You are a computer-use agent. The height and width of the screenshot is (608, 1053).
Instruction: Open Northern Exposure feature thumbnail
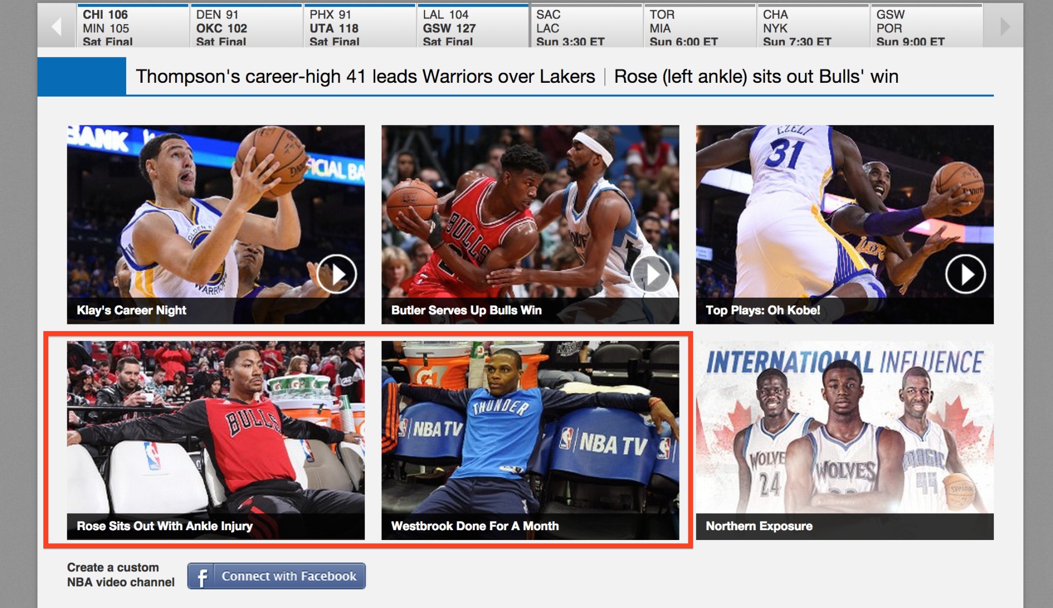845,440
